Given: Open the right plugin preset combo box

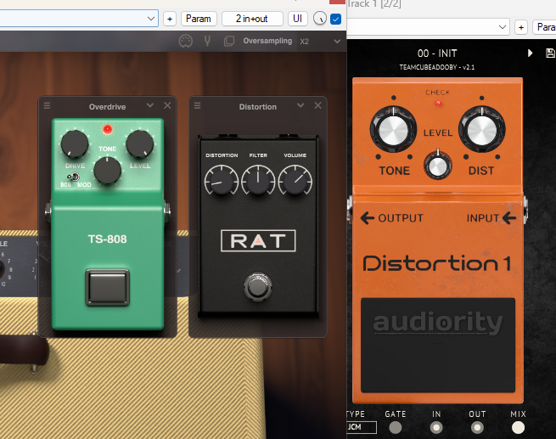Looking at the screenshot, I should tap(428, 27).
